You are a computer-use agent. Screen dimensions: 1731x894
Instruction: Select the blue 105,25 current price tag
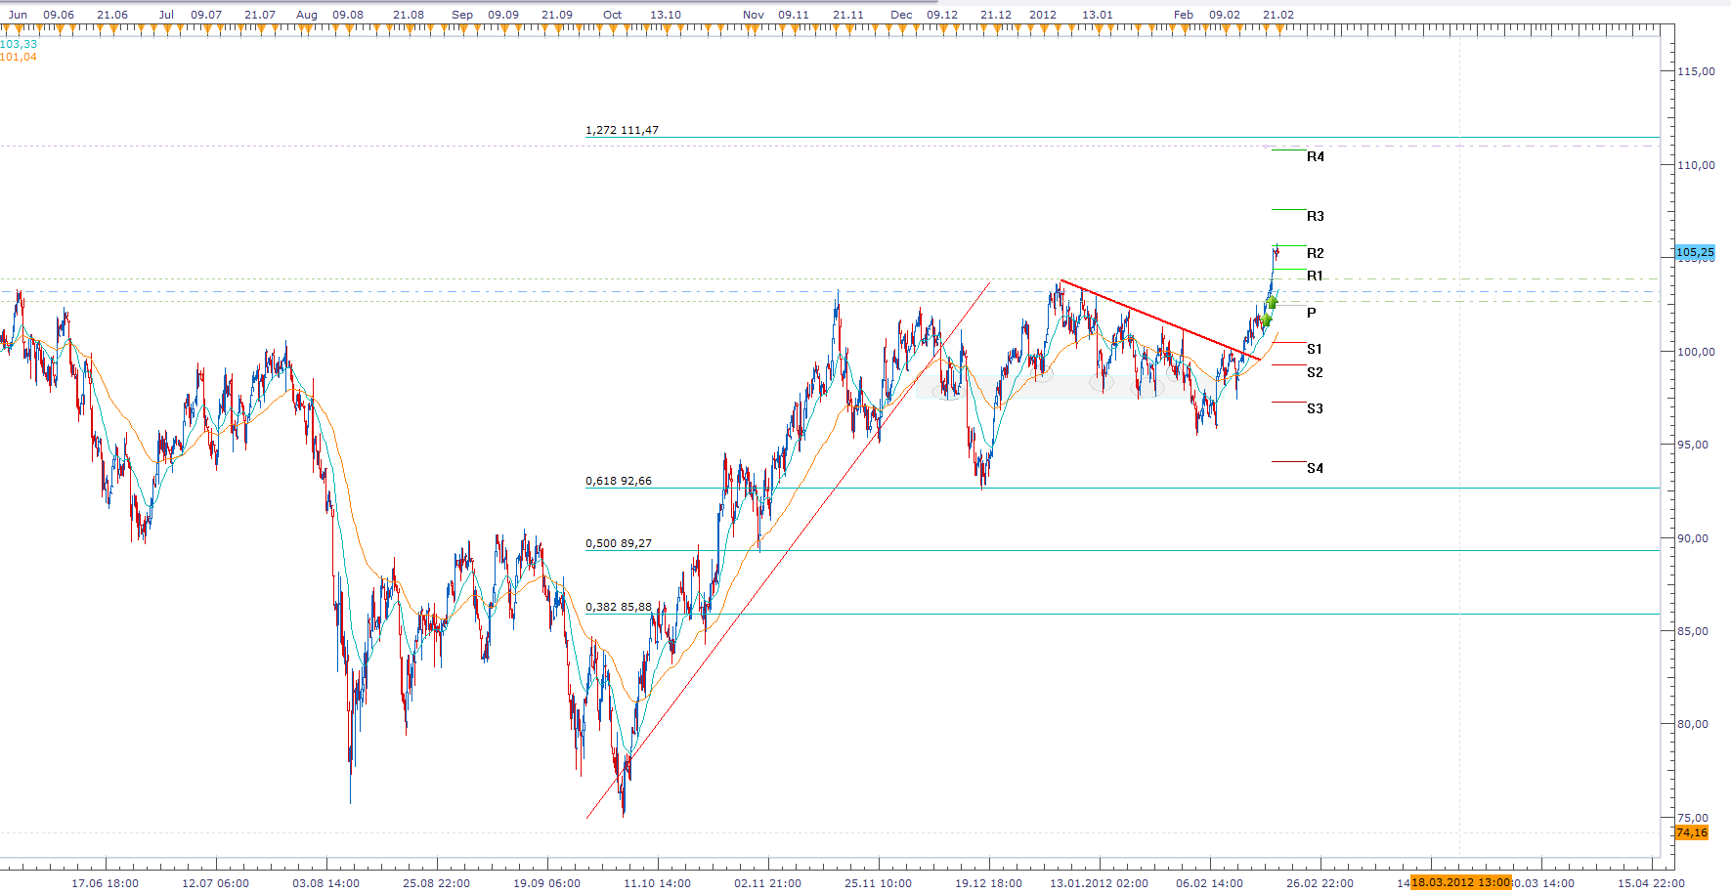coord(1695,252)
